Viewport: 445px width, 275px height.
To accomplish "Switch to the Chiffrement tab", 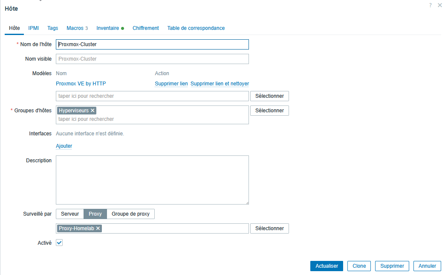I will tap(145, 28).
